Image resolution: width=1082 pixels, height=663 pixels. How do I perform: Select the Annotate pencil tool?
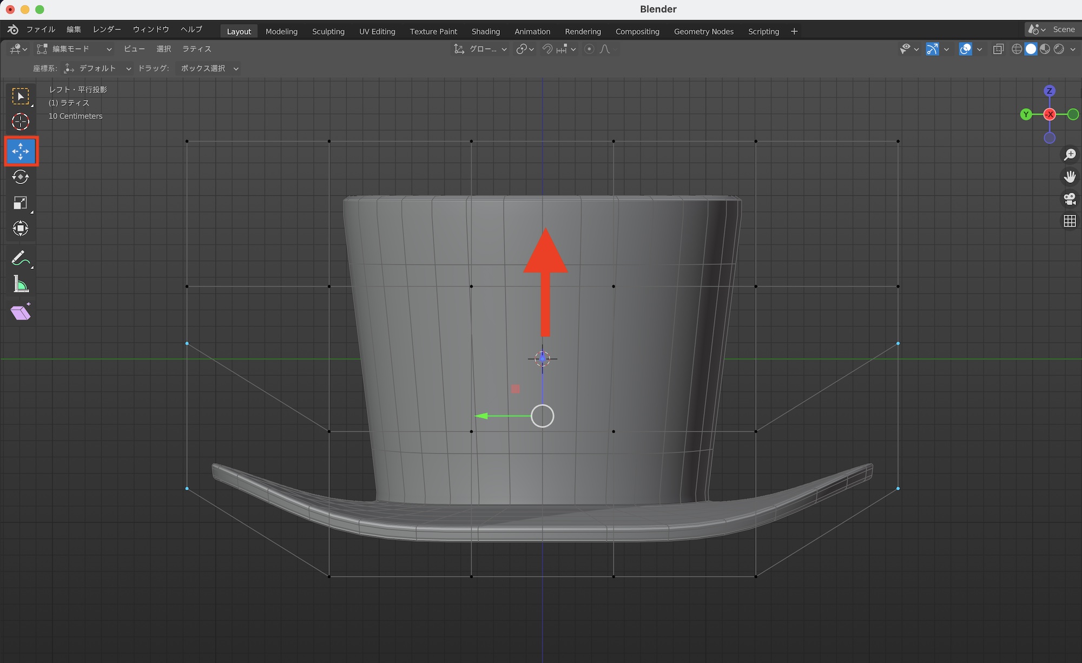21,258
